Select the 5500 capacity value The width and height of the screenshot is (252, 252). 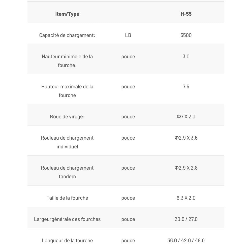[186, 35]
